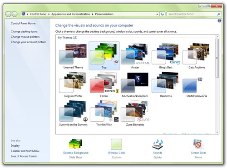Go to Appearance and Personalization breadcrumb
Screen dimensions: 227x168
pyautogui.click(x=70, y=14)
